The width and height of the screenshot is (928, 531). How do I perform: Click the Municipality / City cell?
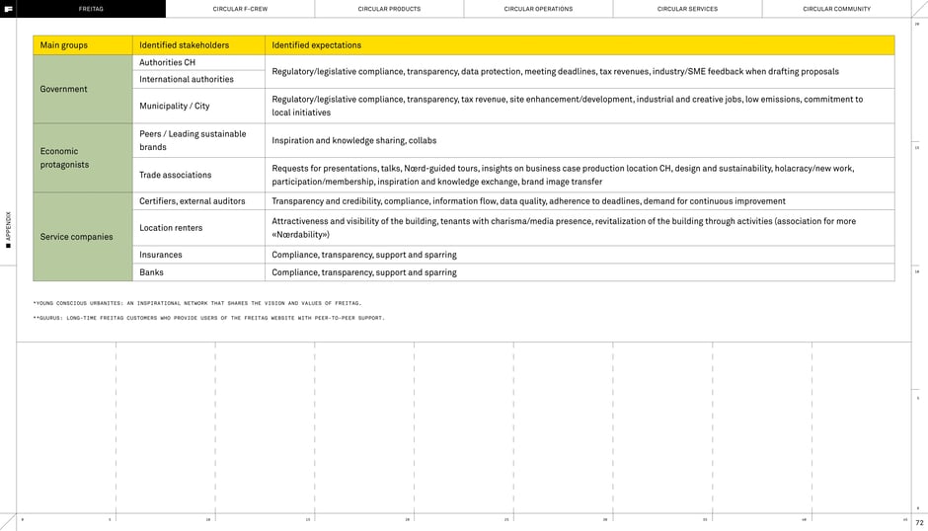click(x=198, y=106)
